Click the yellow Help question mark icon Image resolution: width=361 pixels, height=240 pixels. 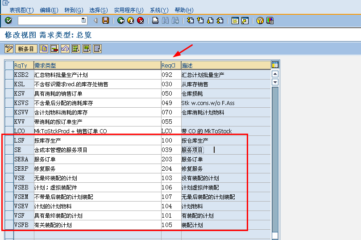(x=260, y=21)
